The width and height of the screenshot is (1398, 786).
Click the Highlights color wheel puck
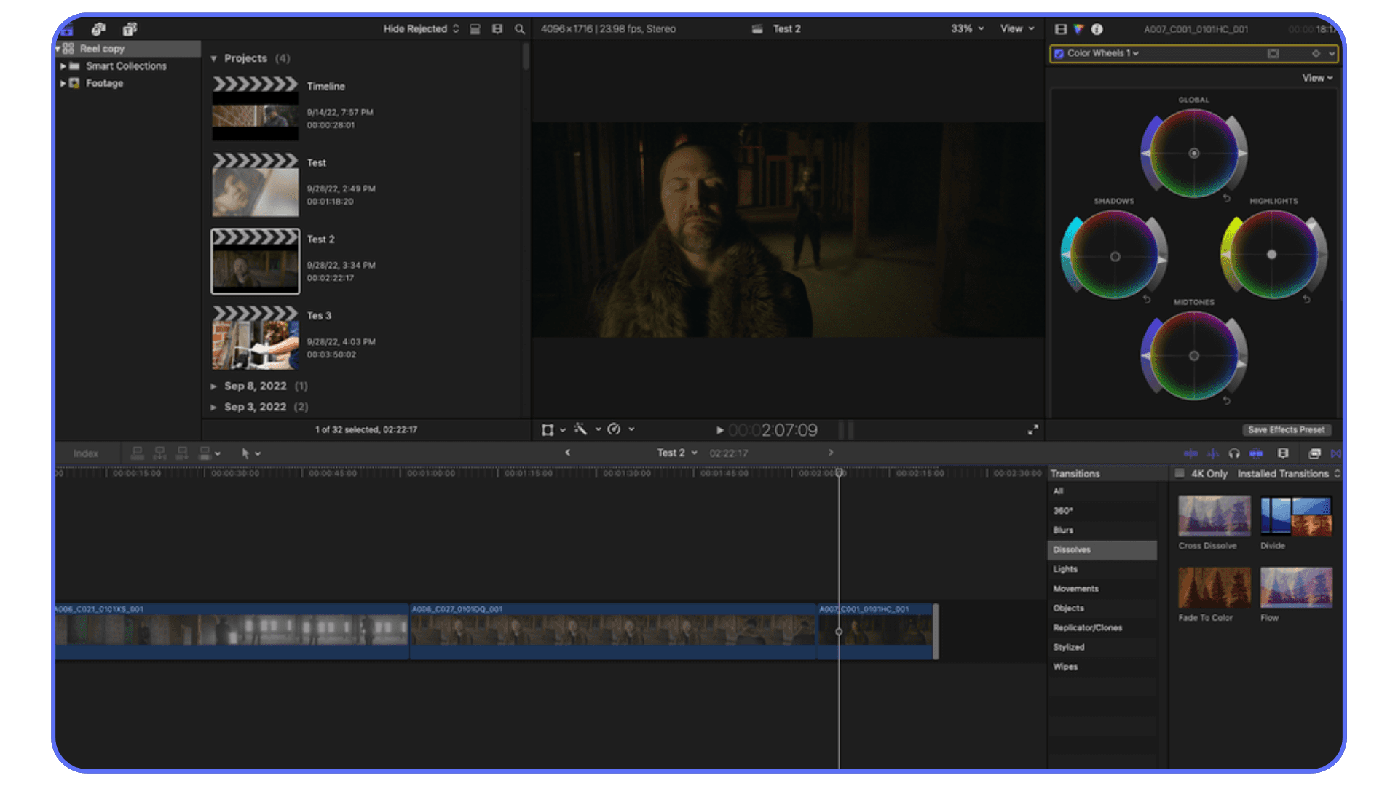click(x=1272, y=255)
